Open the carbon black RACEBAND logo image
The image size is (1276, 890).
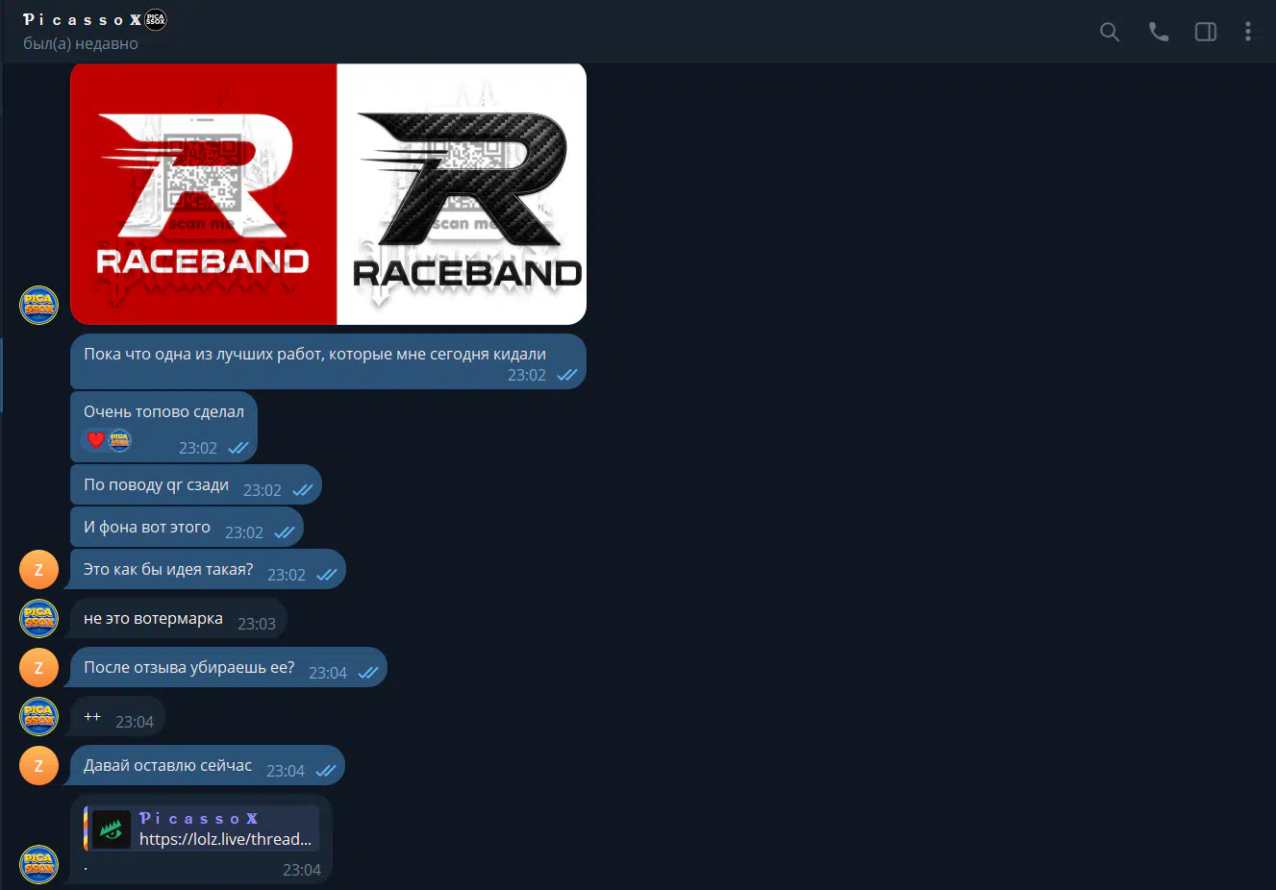point(462,194)
